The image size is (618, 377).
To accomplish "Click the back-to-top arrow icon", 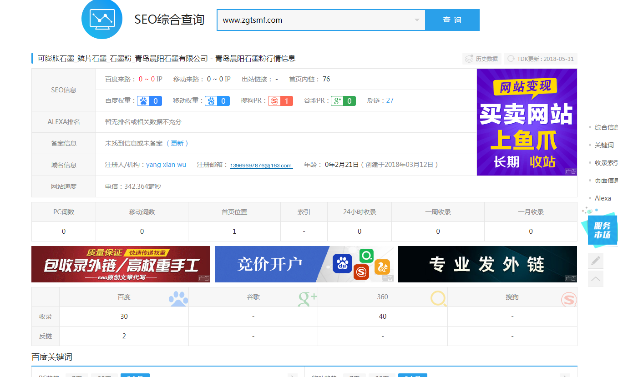I will [x=596, y=278].
